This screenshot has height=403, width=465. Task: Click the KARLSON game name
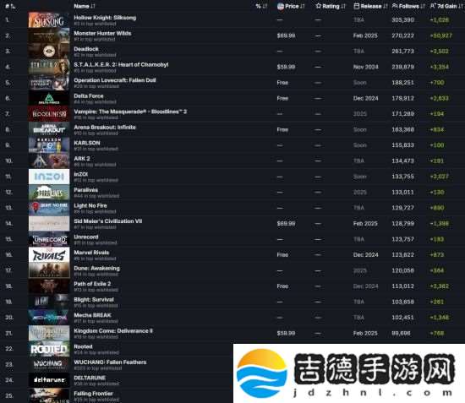click(87, 143)
